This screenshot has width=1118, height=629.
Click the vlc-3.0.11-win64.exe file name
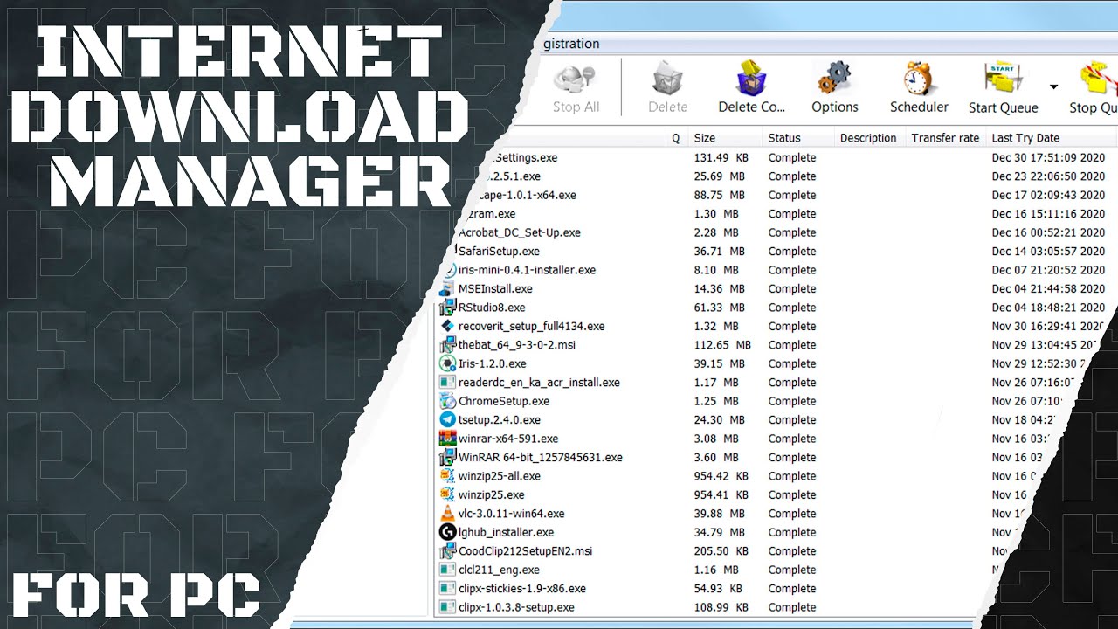point(512,514)
